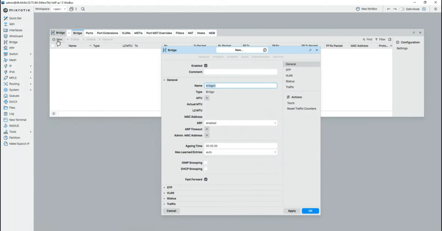Click OK to create the bridge
Viewport: 442px width, 231px height.
tap(311, 211)
